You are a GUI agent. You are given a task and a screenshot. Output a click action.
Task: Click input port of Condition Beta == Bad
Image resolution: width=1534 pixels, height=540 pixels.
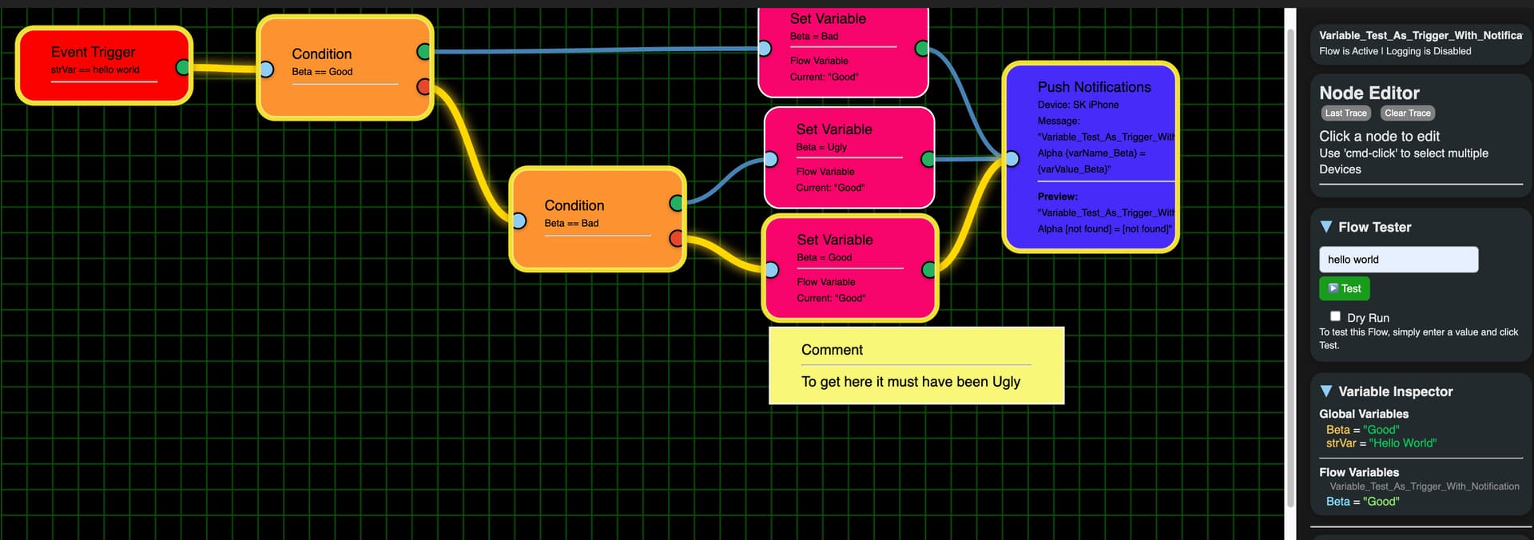click(519, 220)
